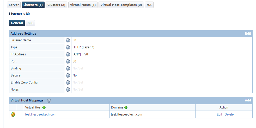Sort by Virtual Host column arrow
Screen dimensions: 256x128
click(44, 107)
